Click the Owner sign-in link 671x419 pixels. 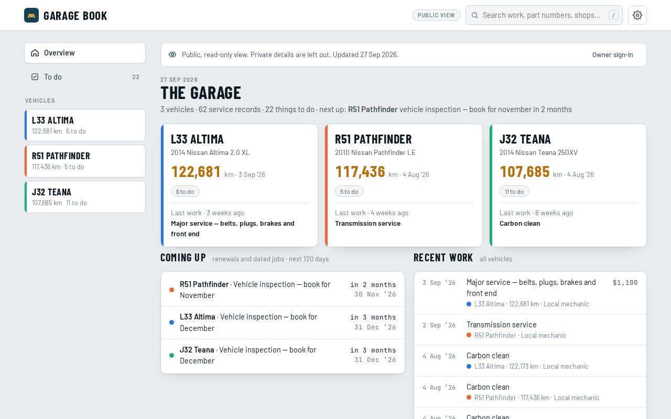(613, 54)
